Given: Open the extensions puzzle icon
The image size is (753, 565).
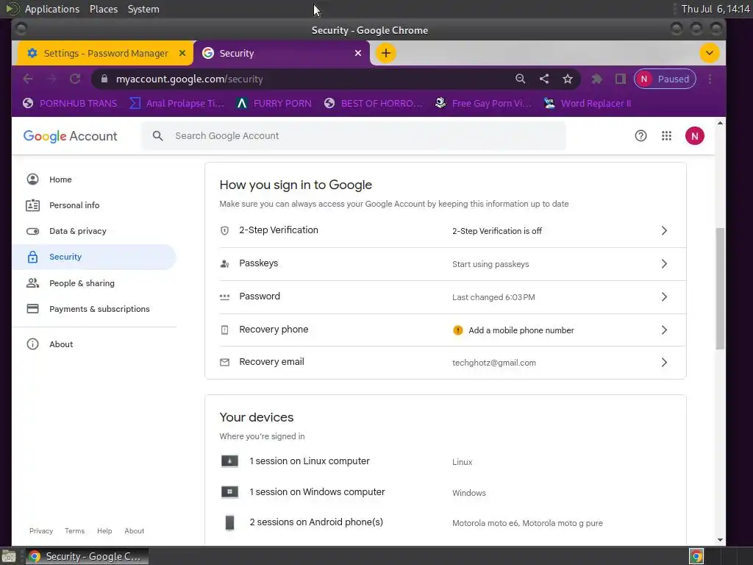Looking at the screenshot, I should pyautogui.click(x=596, y=79).
